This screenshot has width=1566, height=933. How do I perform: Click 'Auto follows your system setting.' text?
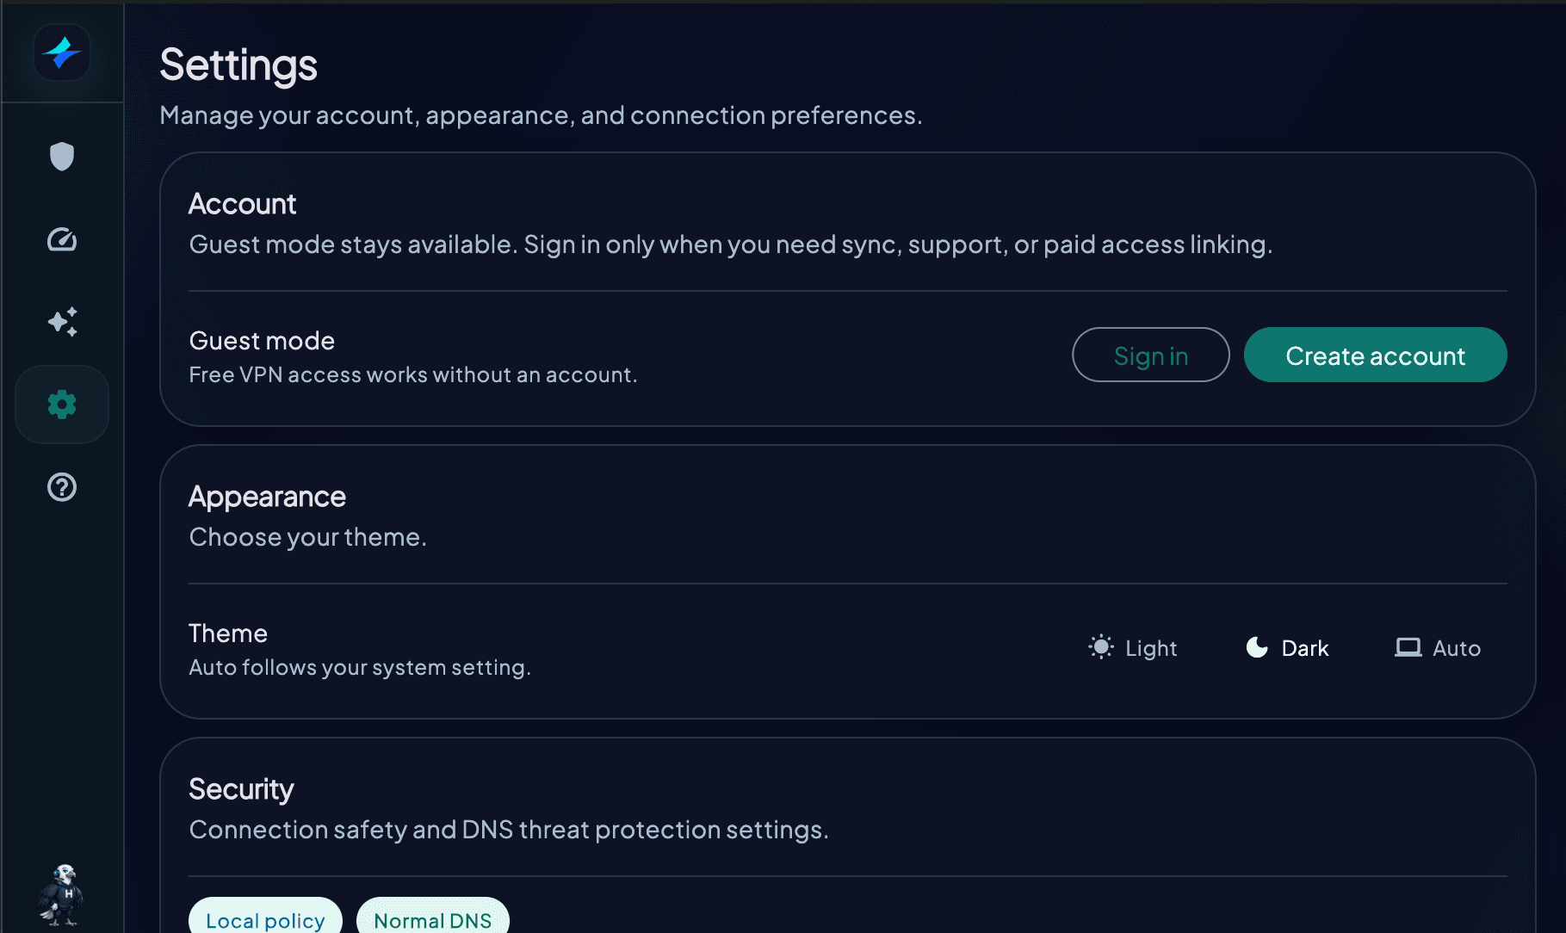point(360,668)
